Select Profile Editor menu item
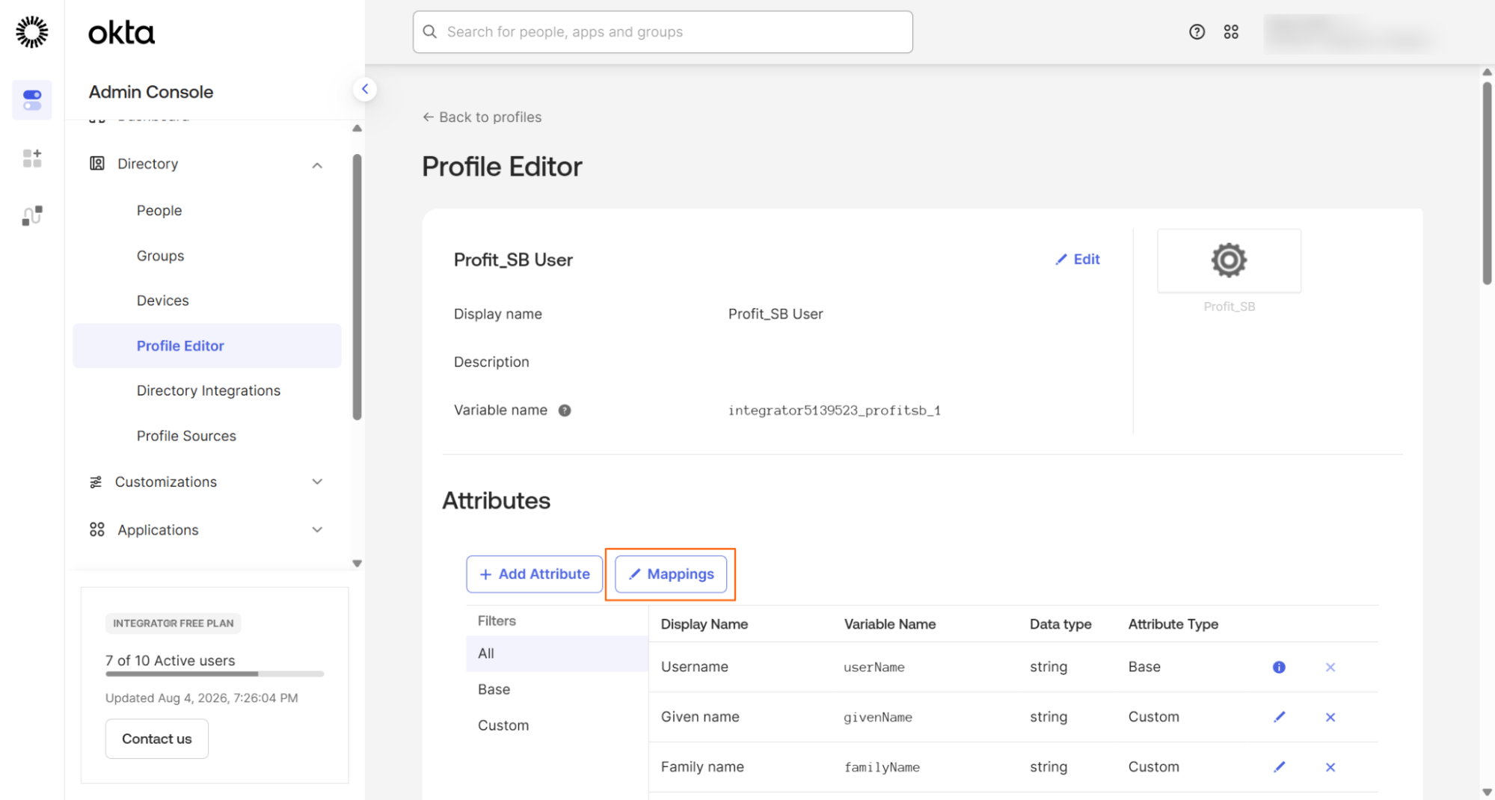1495x800 pixels. 207,345
